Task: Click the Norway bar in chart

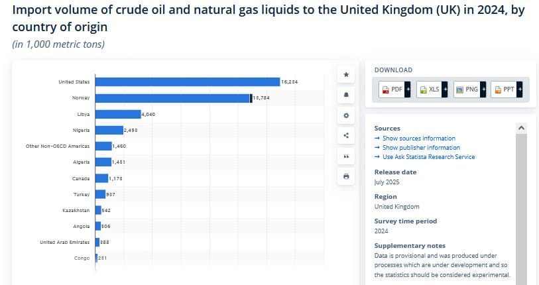Action: (x=172, y=98)
